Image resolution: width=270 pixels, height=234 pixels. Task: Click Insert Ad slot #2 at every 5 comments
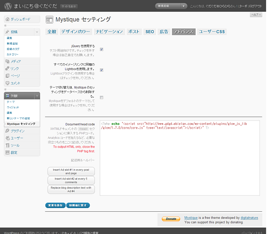[x=71, y=180]
